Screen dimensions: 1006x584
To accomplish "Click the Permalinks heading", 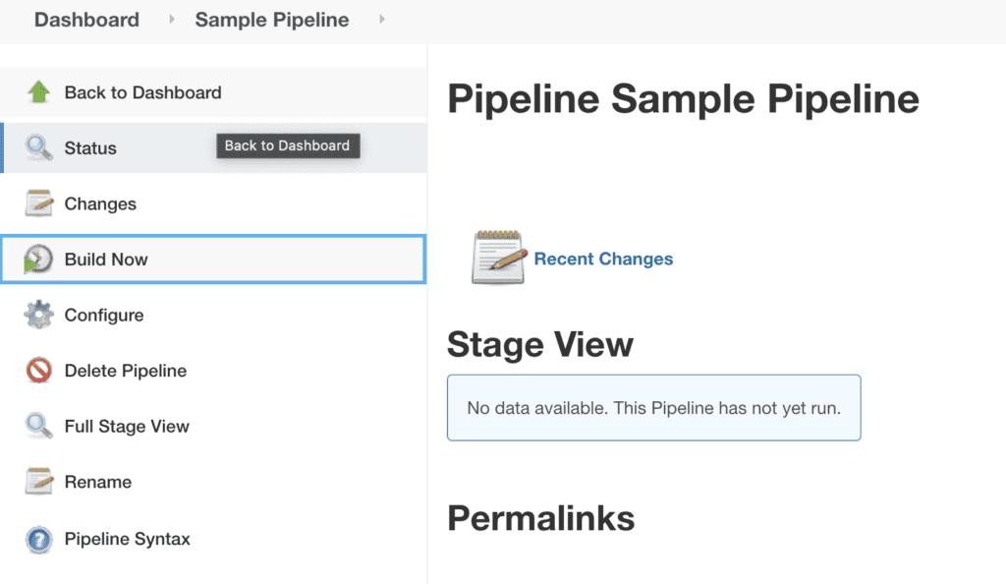I will 541,518.
